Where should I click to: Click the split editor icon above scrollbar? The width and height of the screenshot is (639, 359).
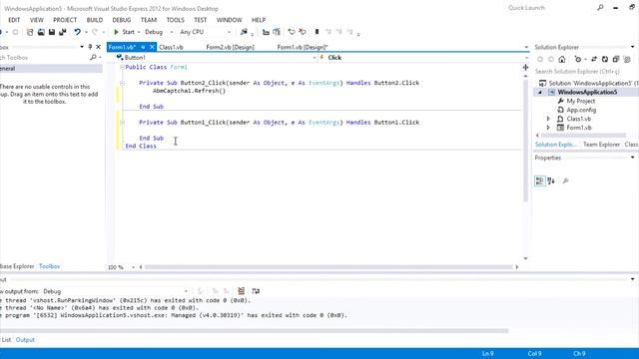click(526, 67)
